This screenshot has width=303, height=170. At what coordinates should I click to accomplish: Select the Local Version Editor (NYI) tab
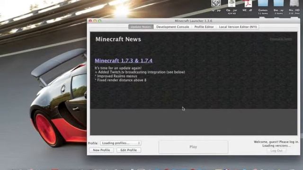(x=238, y=27)
